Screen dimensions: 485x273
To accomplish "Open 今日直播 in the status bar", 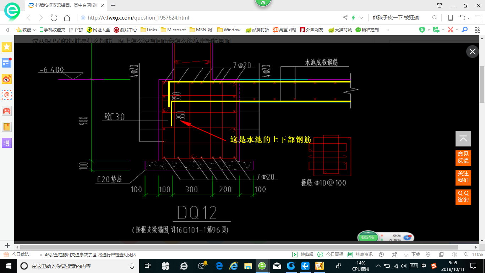I will [x=331, y=255].
